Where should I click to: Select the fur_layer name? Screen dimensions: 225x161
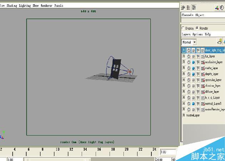point(210,56)
